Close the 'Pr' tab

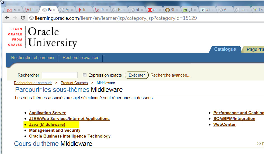[x=107, y=10]
